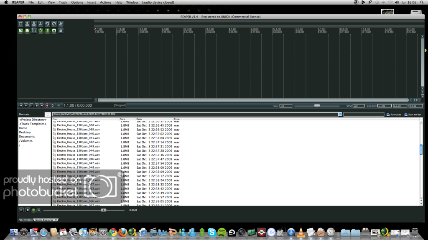Sort list by Size column header
The image size is (428, 240).
[127, 119]
